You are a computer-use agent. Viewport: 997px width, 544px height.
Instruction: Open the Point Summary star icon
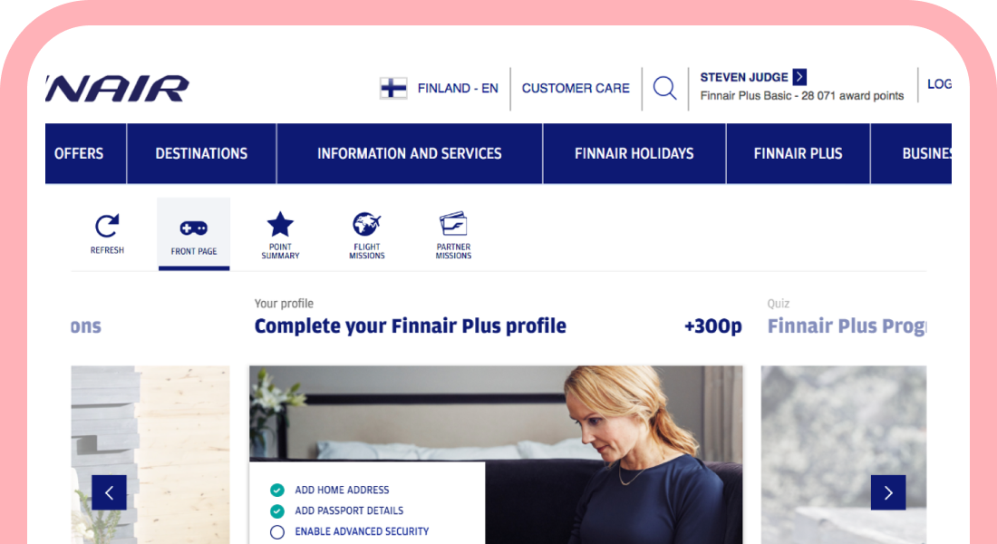(280, 224)
